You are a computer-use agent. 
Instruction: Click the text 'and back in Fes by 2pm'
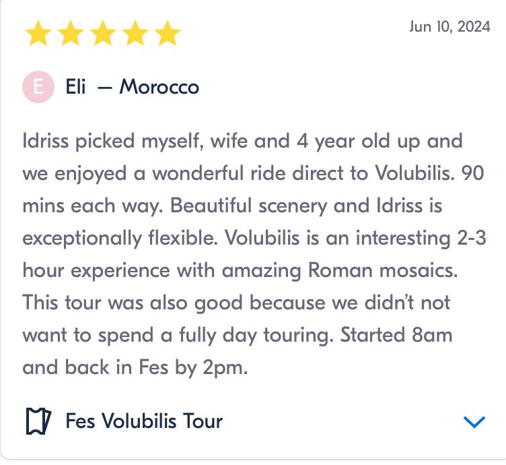tap(135, 367)
